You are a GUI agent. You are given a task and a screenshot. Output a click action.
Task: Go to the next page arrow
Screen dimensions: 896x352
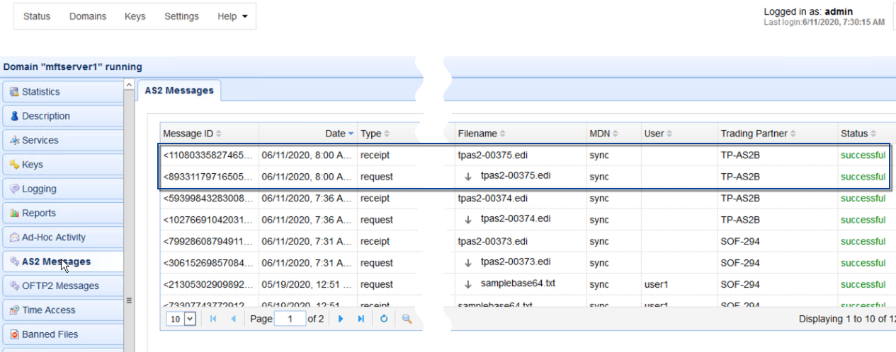click(341, 319)
